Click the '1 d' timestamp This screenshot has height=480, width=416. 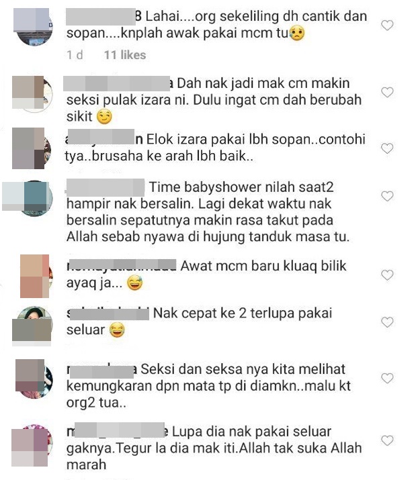(75, 55)
